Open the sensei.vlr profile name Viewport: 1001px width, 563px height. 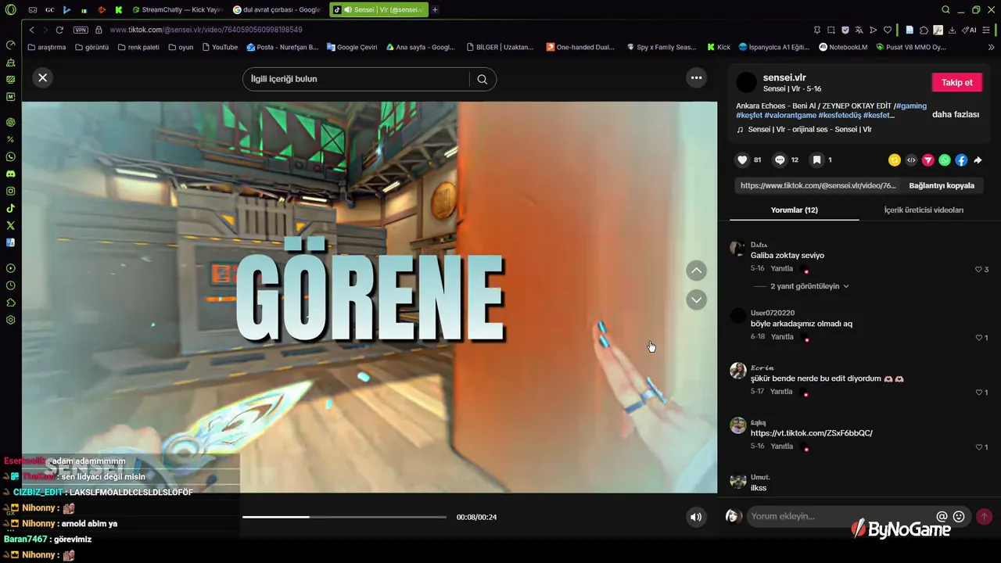pyautogui.click(x=784, y=77)
